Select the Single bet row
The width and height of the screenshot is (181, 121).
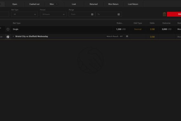pos(90,29)
